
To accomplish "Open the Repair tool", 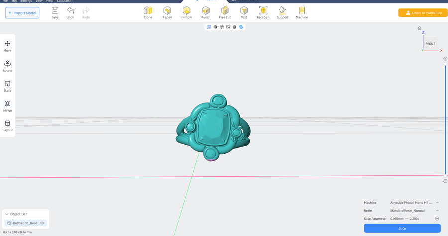I will pyautogui.click(x=167, y=13).
